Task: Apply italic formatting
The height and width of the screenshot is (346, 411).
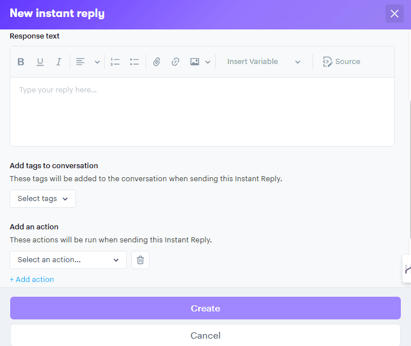Action: click(x=59, y=62)
